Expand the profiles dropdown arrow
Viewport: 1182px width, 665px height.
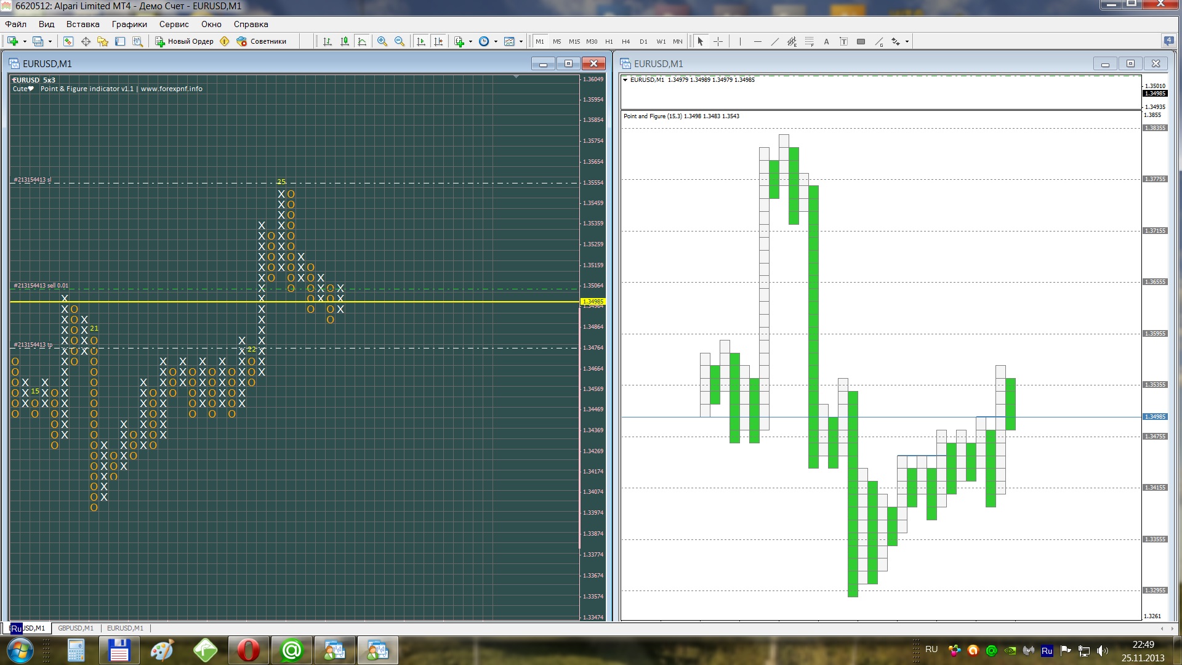coord(50,41)
